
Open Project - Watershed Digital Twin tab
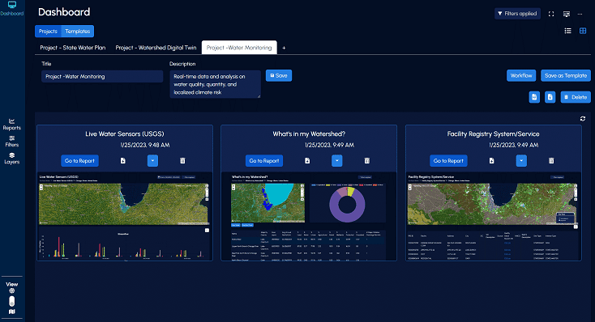(x=156, y=48)
